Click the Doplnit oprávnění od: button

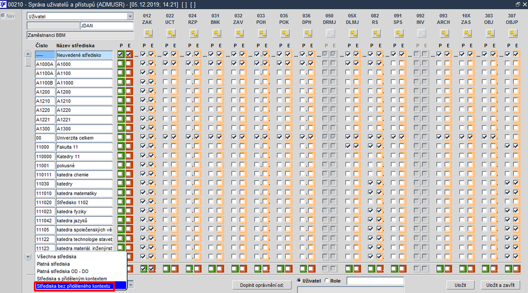[261, 285]
